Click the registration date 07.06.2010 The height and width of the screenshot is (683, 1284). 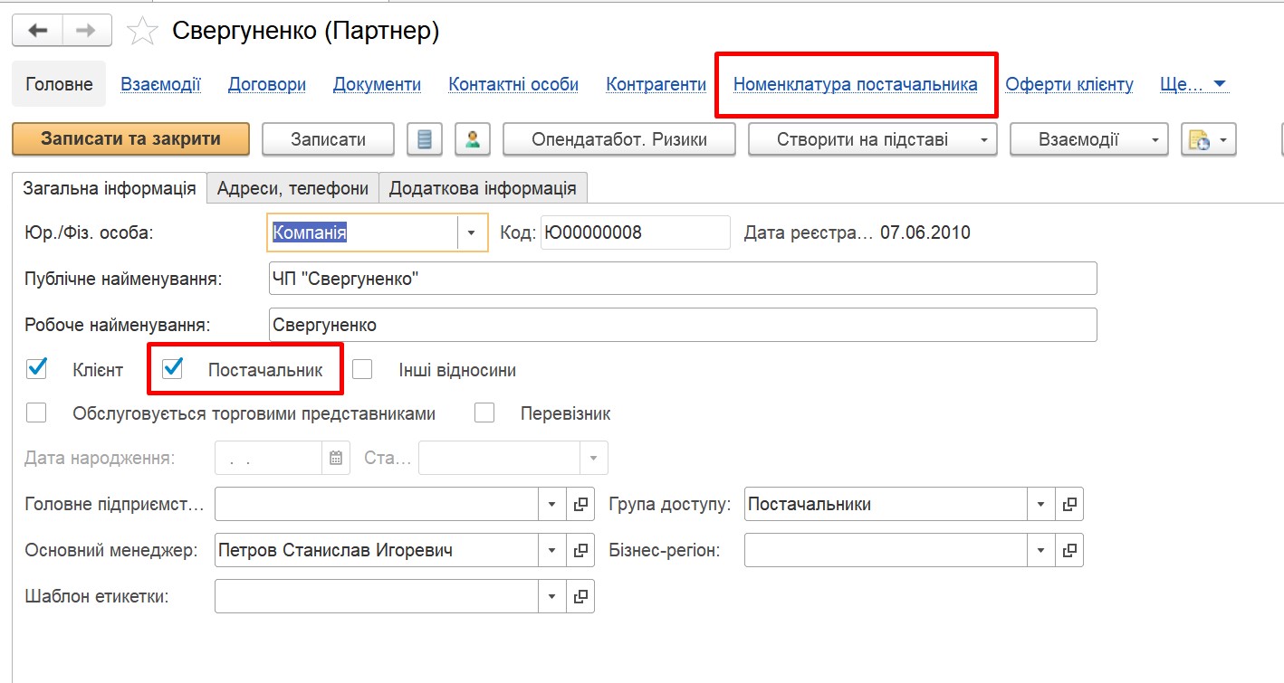click(x=925, y=232)
